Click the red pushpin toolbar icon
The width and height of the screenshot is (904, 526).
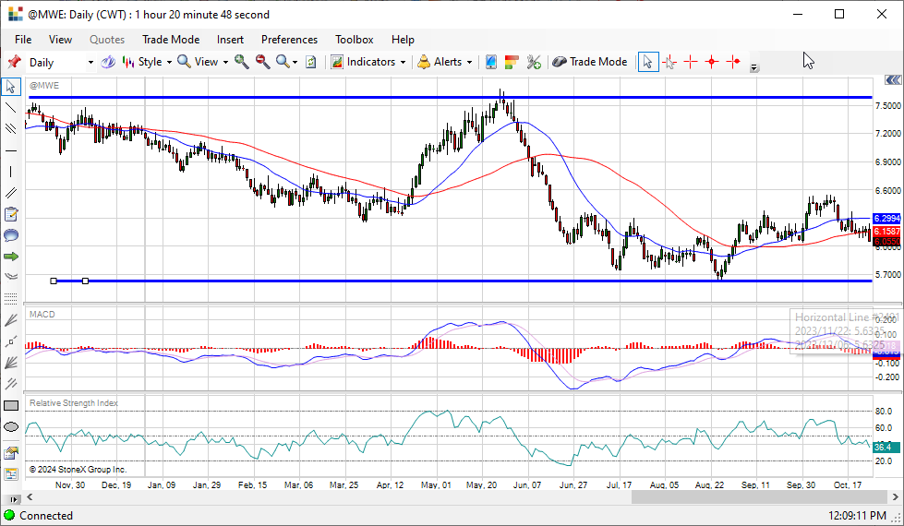pyautogui.click(x=14, y=62)
